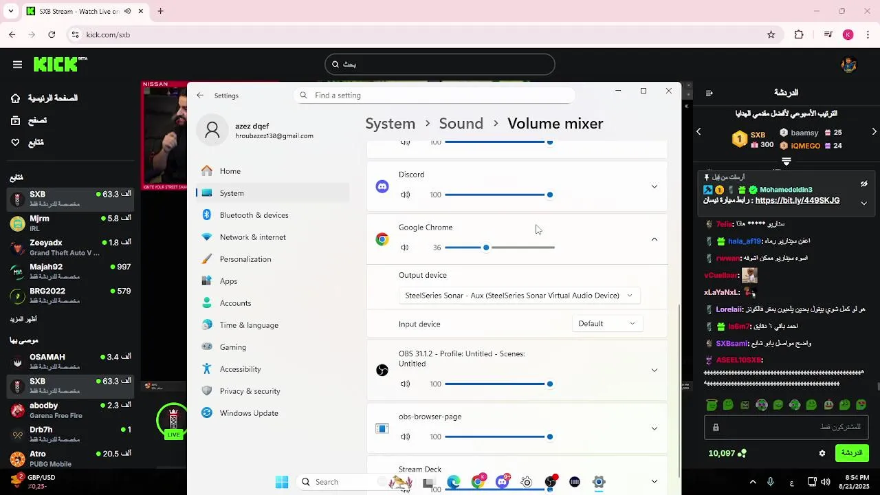Image resolution: width=880 pixels, height=495 pixels.
Task: Click the KICK logo
Action: [x=60, y=64]
